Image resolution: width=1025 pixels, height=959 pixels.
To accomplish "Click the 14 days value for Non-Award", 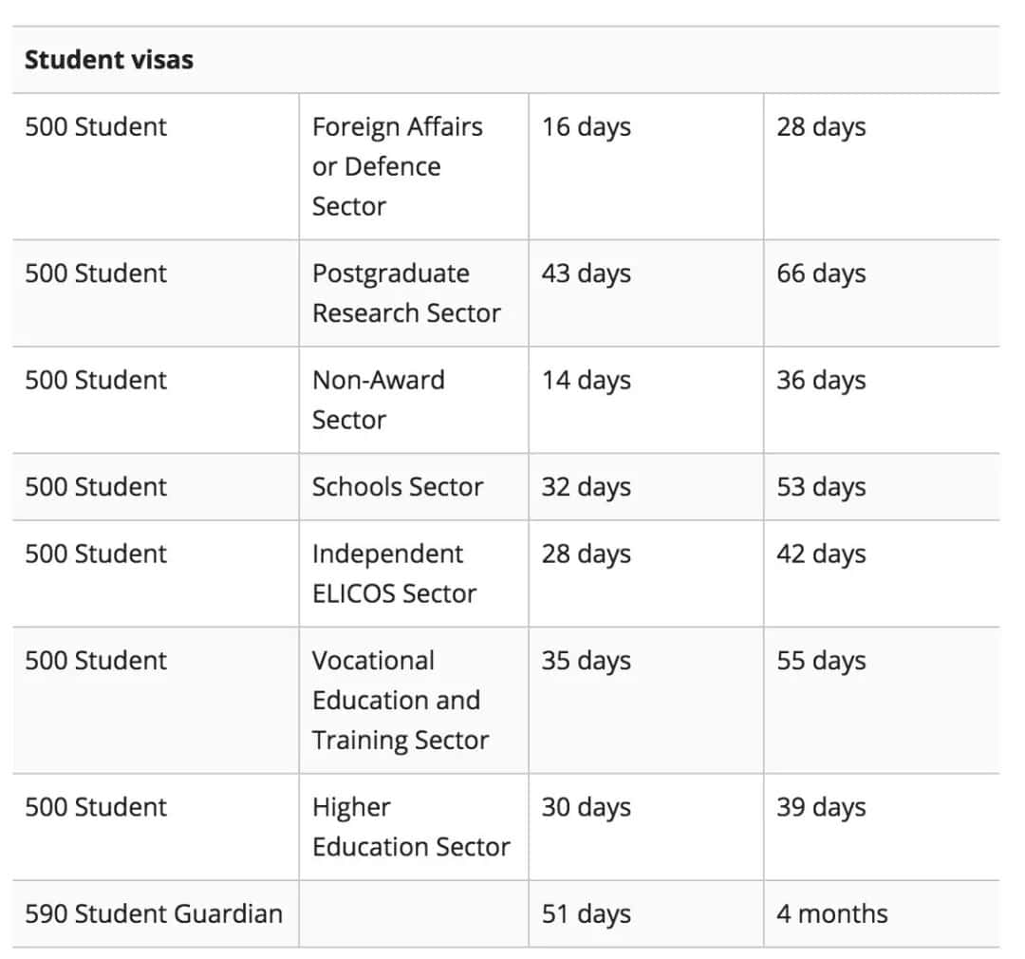I will (x=587, y=380).
